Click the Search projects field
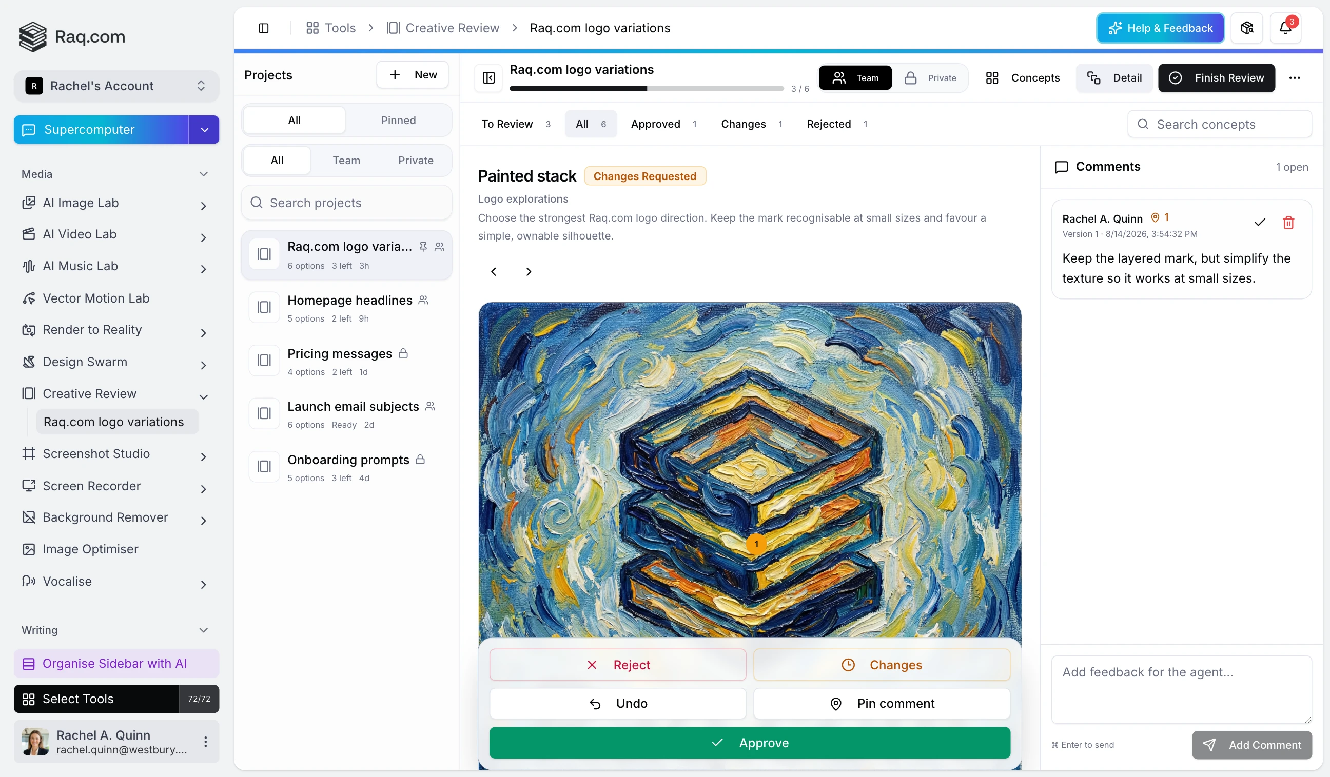 [346, 203]
